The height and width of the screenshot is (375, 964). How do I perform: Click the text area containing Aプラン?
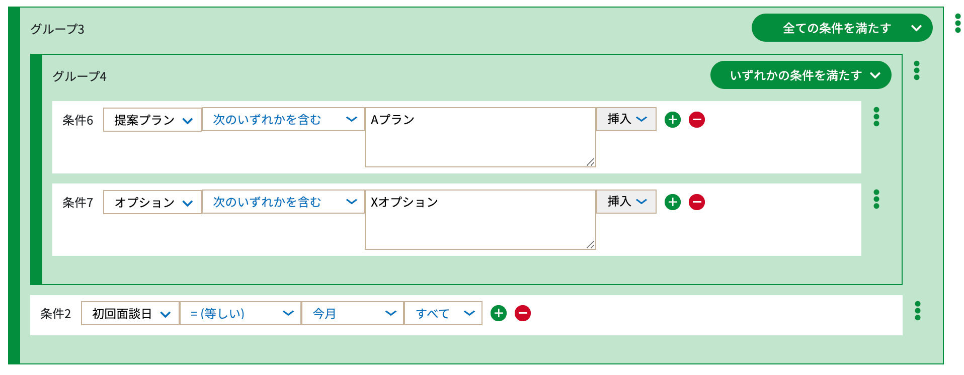tap(480, 137)
